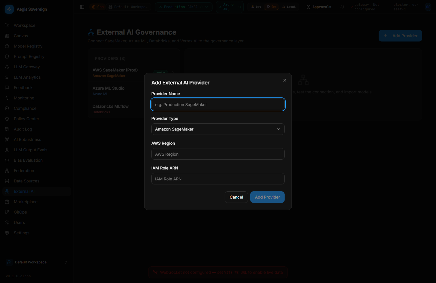This screenshot has width=436, height=283.
Task: Cancel the add provider dialog
Action: [236, 197]
